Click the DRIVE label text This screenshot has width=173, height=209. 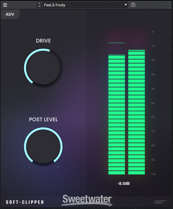coord(43,41)
